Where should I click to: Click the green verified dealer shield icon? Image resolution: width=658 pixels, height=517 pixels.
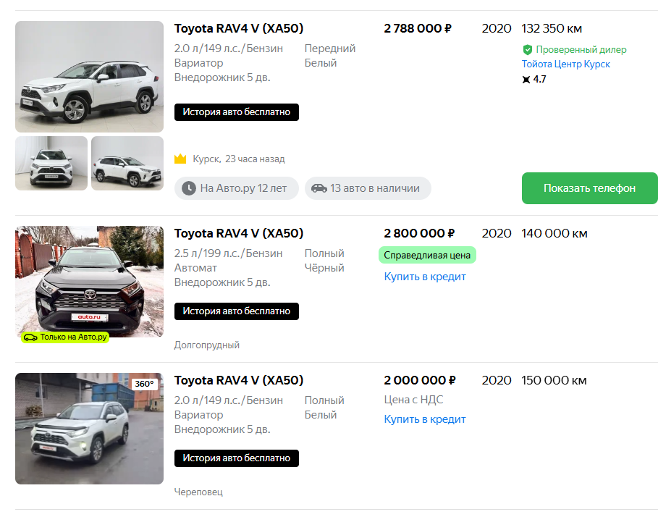pyautogui.click(x=528, y=50)
